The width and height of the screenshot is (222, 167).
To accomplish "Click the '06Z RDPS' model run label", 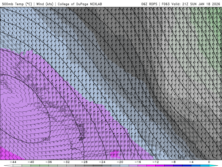I will point(149,4).
